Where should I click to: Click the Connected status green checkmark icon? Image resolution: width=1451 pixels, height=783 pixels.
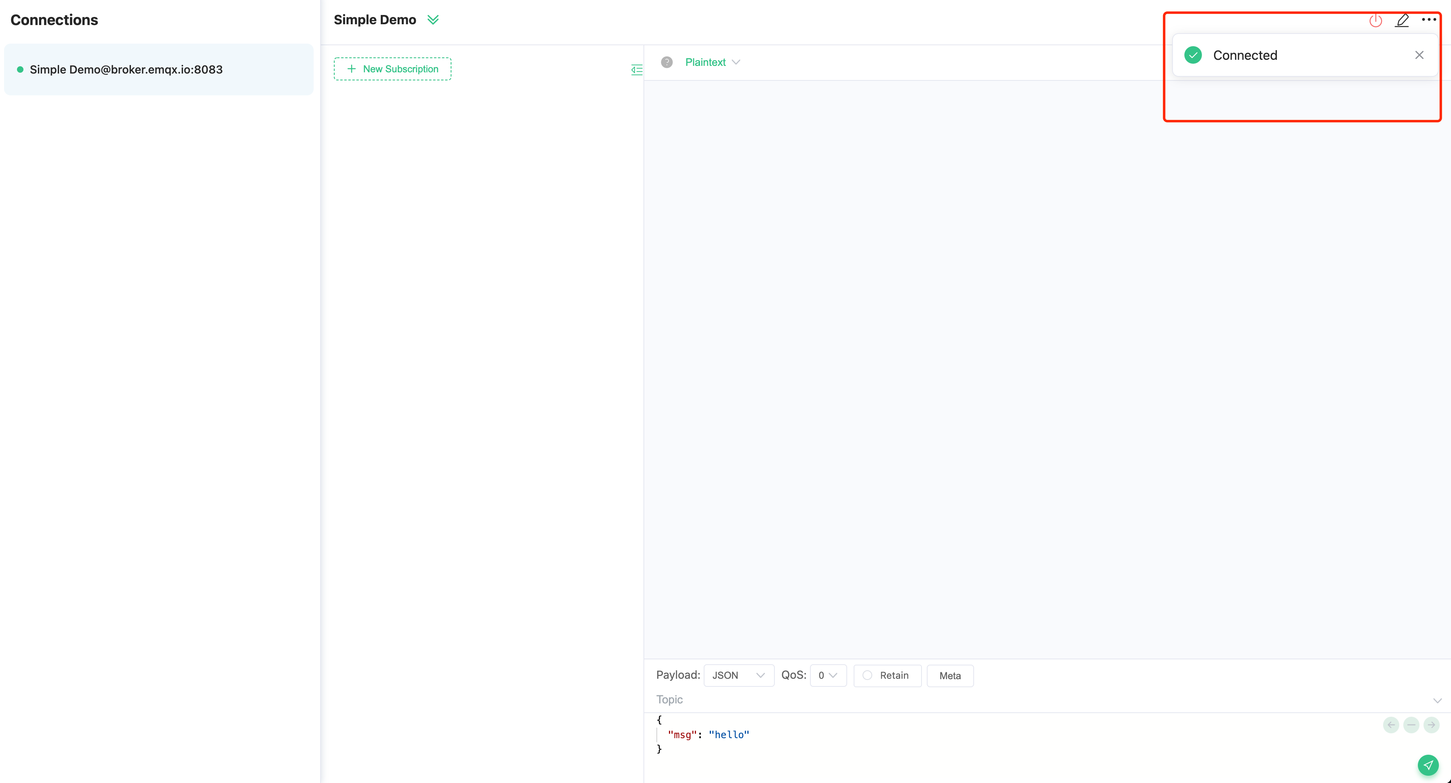[x=1194, y=55]
